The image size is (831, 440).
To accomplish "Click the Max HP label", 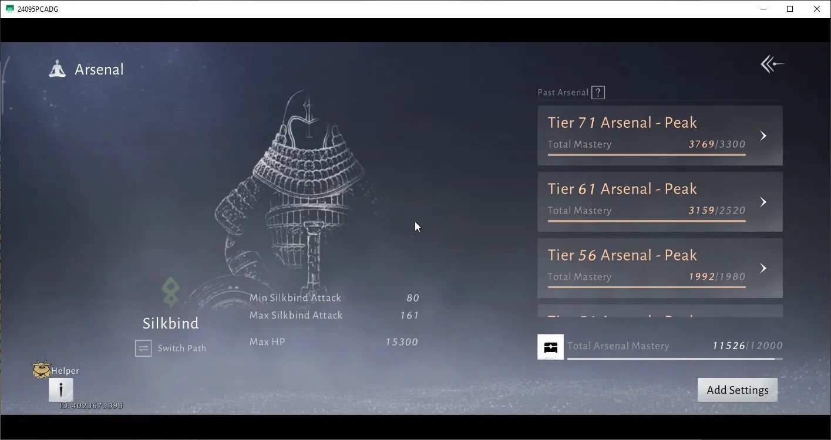I will tap(267, 341).
